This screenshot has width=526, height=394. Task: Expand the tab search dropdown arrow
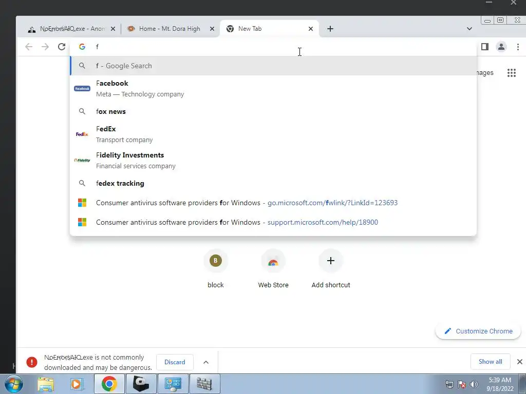pyautogui.click(x=469, y=29)
